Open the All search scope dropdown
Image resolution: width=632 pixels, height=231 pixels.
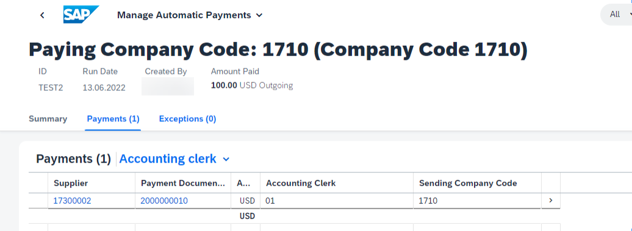pos(617,15)
